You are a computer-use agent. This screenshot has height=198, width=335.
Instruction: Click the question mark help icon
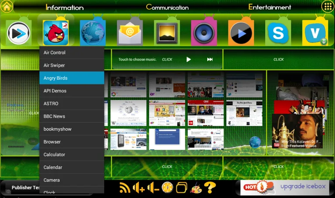pyautogui.click(x=210, y=188)
